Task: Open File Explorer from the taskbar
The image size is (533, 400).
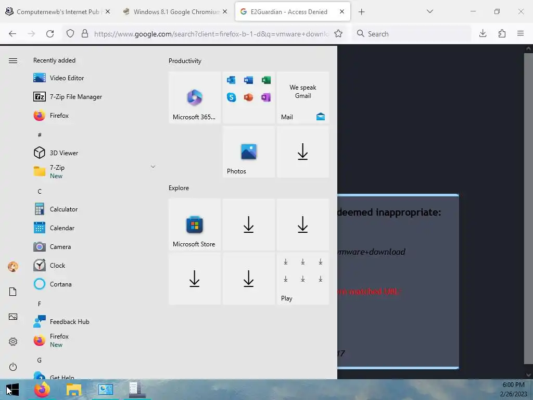Action: (74, 390)
